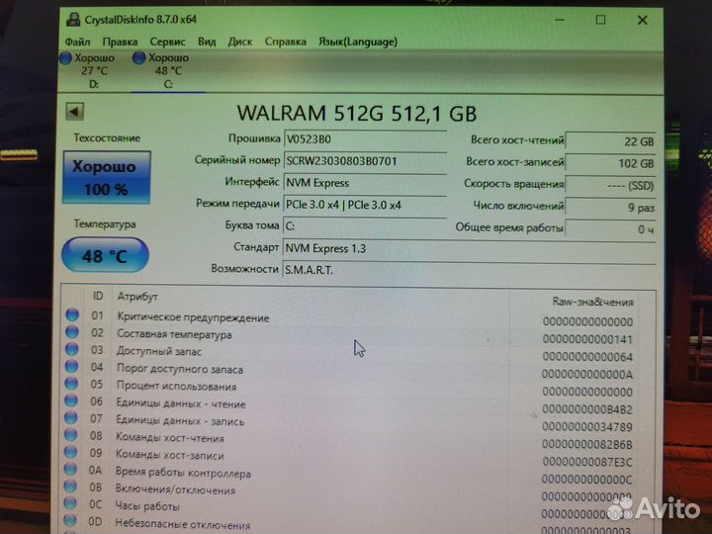
Task: Click status icon of row 0A Время работы контроллера
Action: pyautogui.click(x=70, y=470)
